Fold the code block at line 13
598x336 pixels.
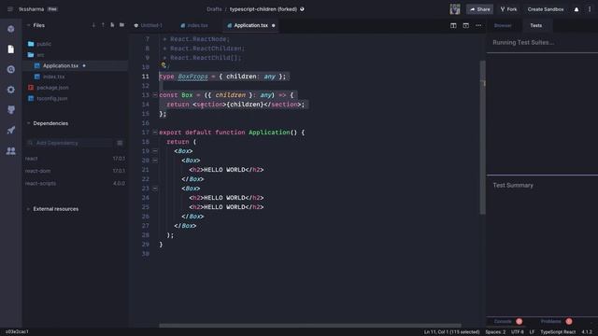[x=155, y=95]
